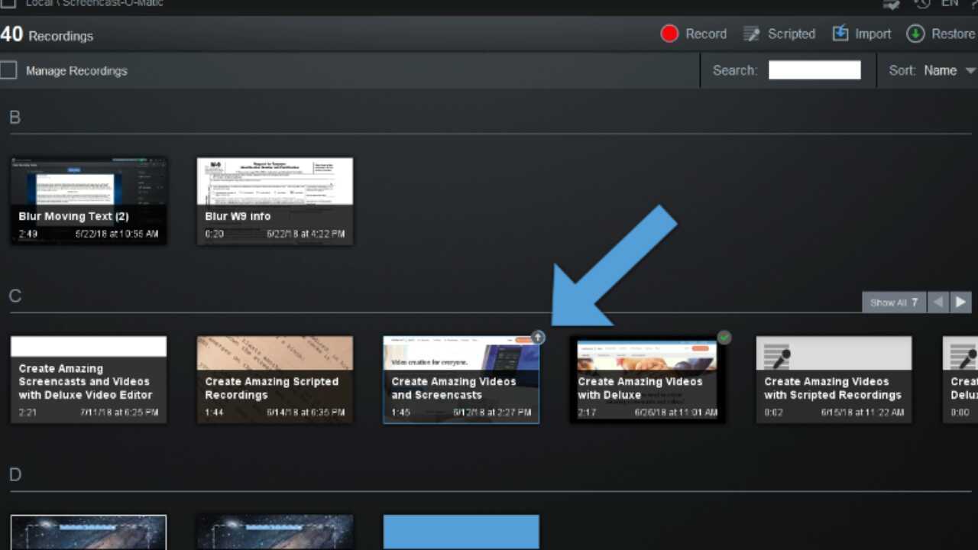
Task: Focus the Search input field
Action: click(x=814, y=70)
